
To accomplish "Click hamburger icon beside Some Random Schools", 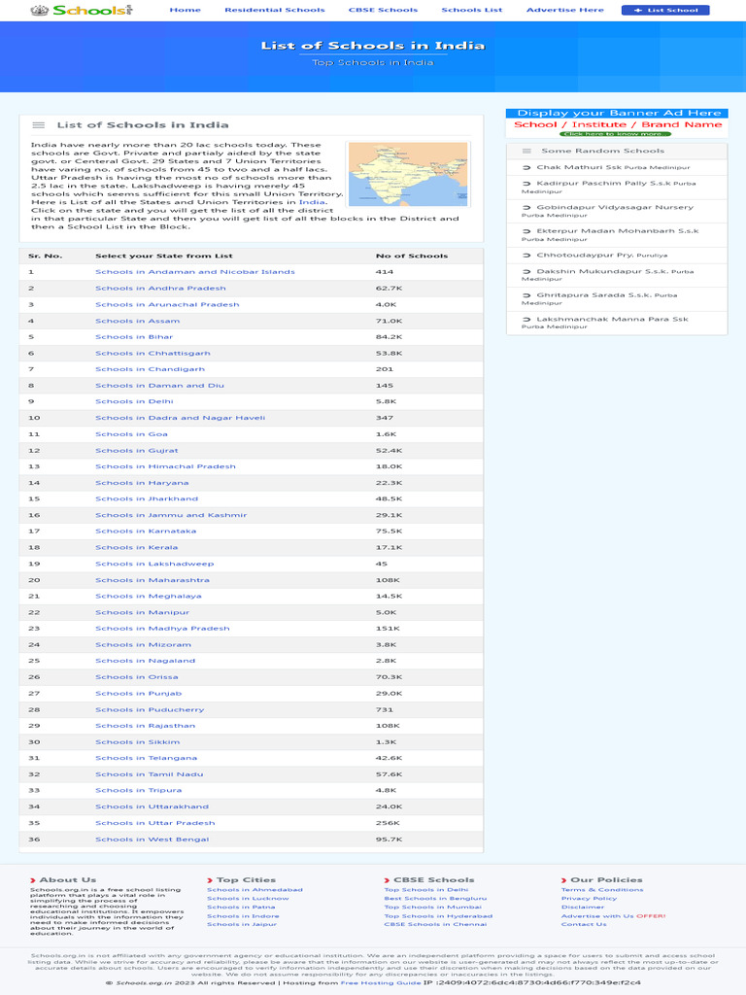I will (526, 151).
